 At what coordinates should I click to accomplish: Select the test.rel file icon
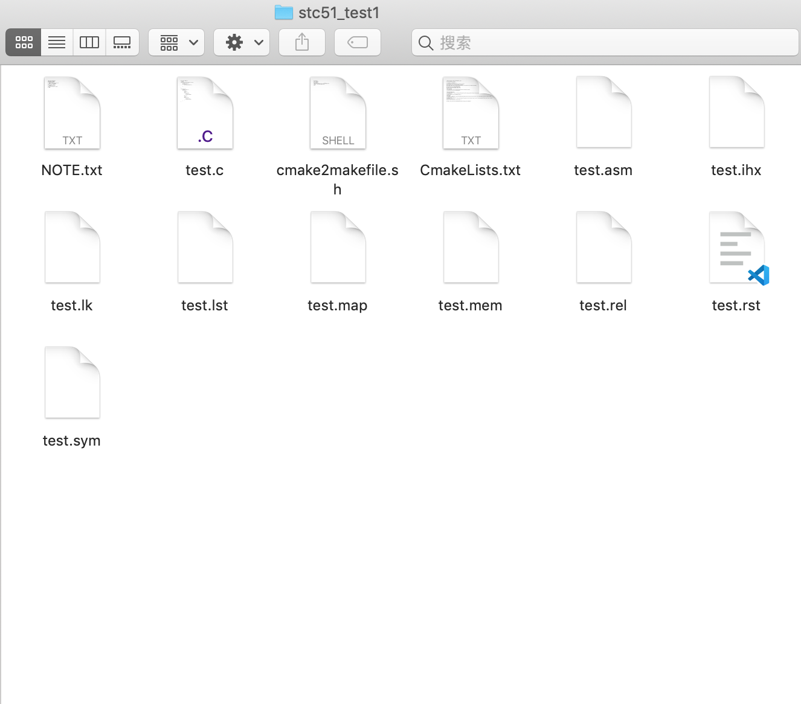coord(603,248)
